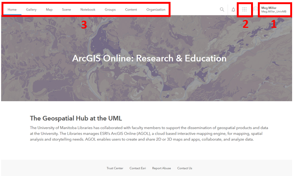Follow the Trust Center footer link
Screen dimensions: 294x176
(115, 168)
